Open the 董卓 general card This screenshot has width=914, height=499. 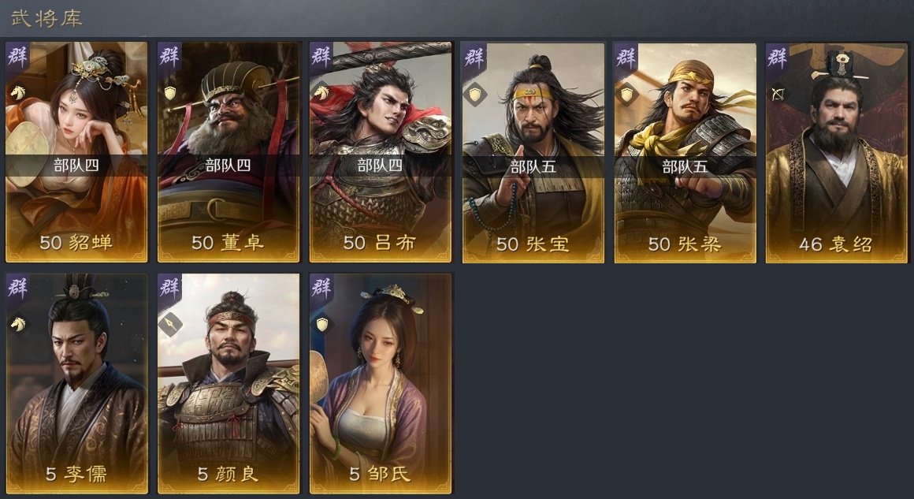(x=228, y=152)
